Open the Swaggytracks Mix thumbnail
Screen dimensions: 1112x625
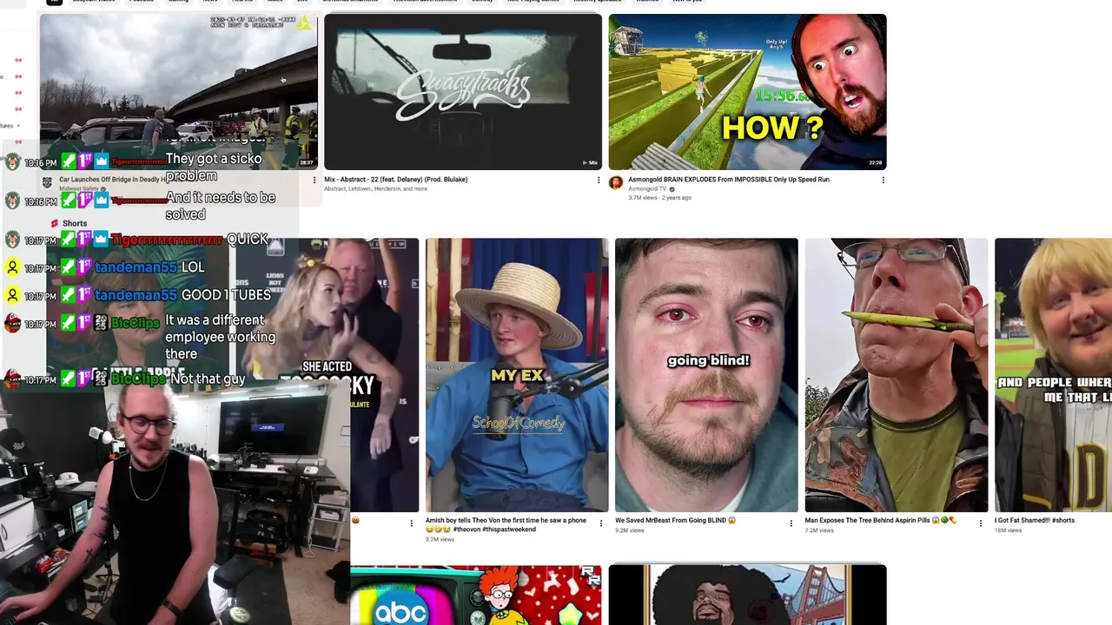pyautogui.click(x=463, y=91)
